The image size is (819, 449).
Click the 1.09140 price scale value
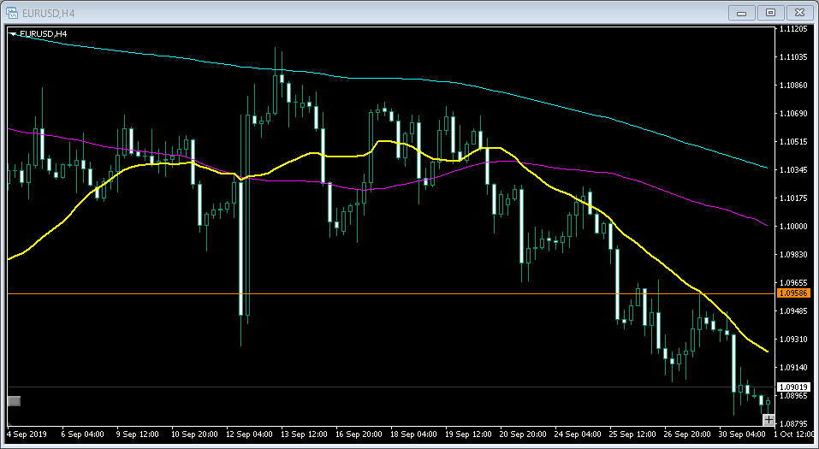[x=793, y=367]
